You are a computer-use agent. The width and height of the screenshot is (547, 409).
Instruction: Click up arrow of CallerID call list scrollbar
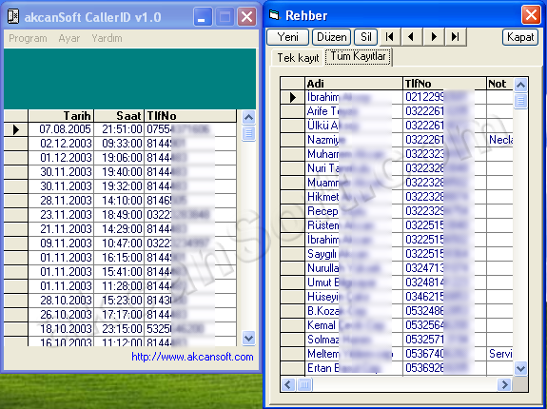pos(248,117)
